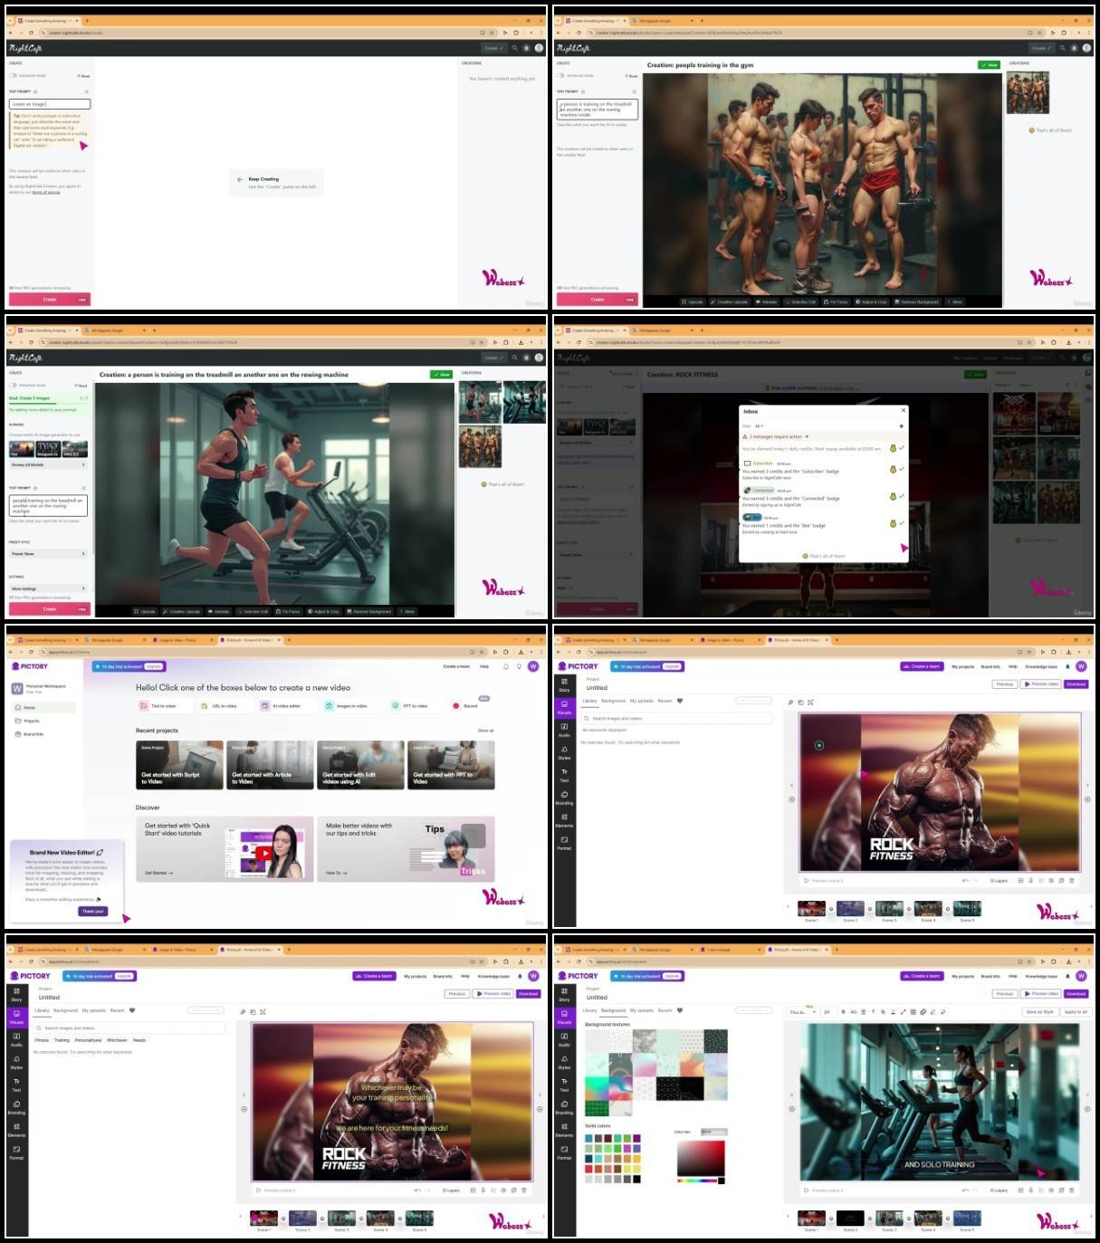The width and height of the screenshot is (1100, 1243).
Task: Close the NightCafe Inbox dialog
Action: (x=903, y=410)
